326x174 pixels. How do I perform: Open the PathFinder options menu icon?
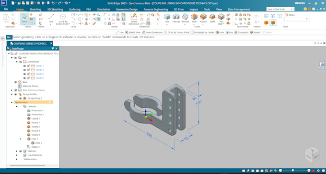53,49
